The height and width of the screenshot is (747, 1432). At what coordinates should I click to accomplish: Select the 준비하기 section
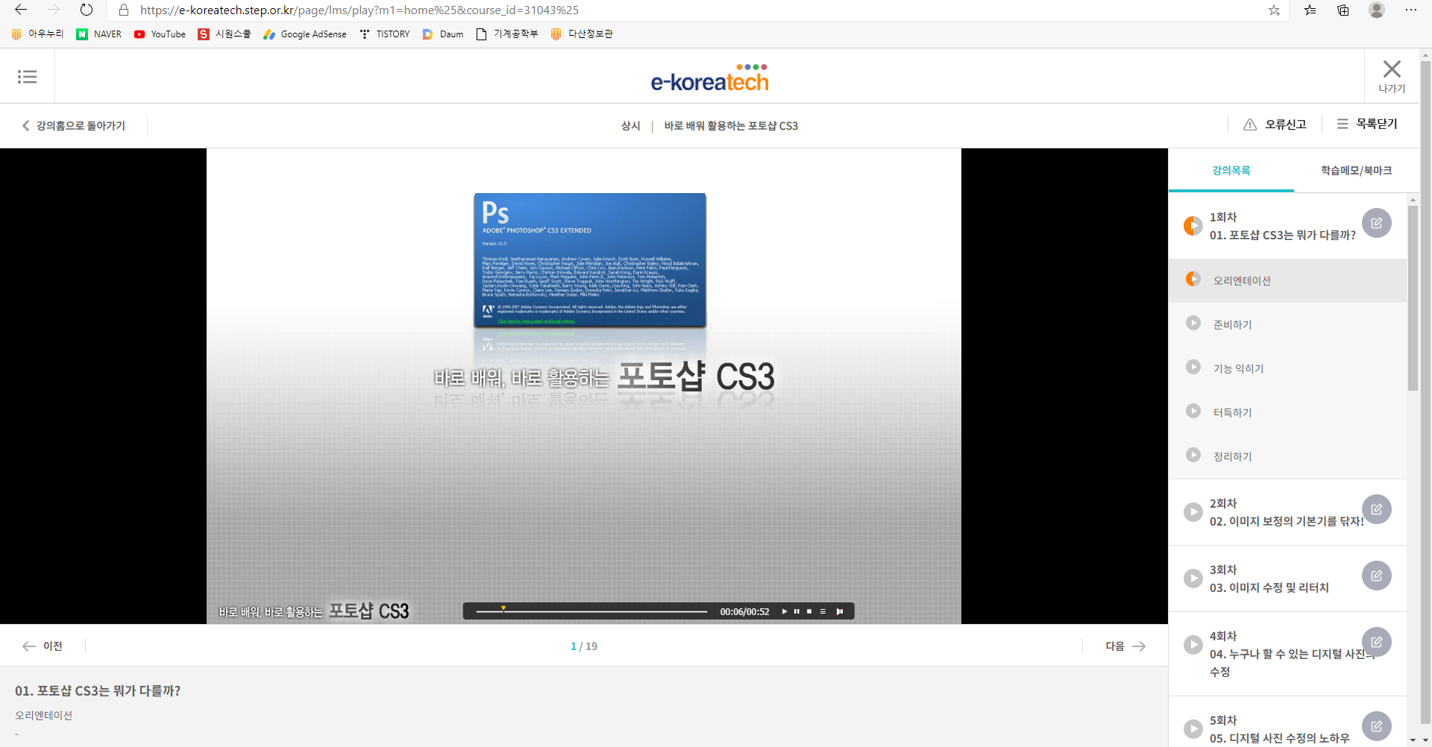tap(1287, 324)
